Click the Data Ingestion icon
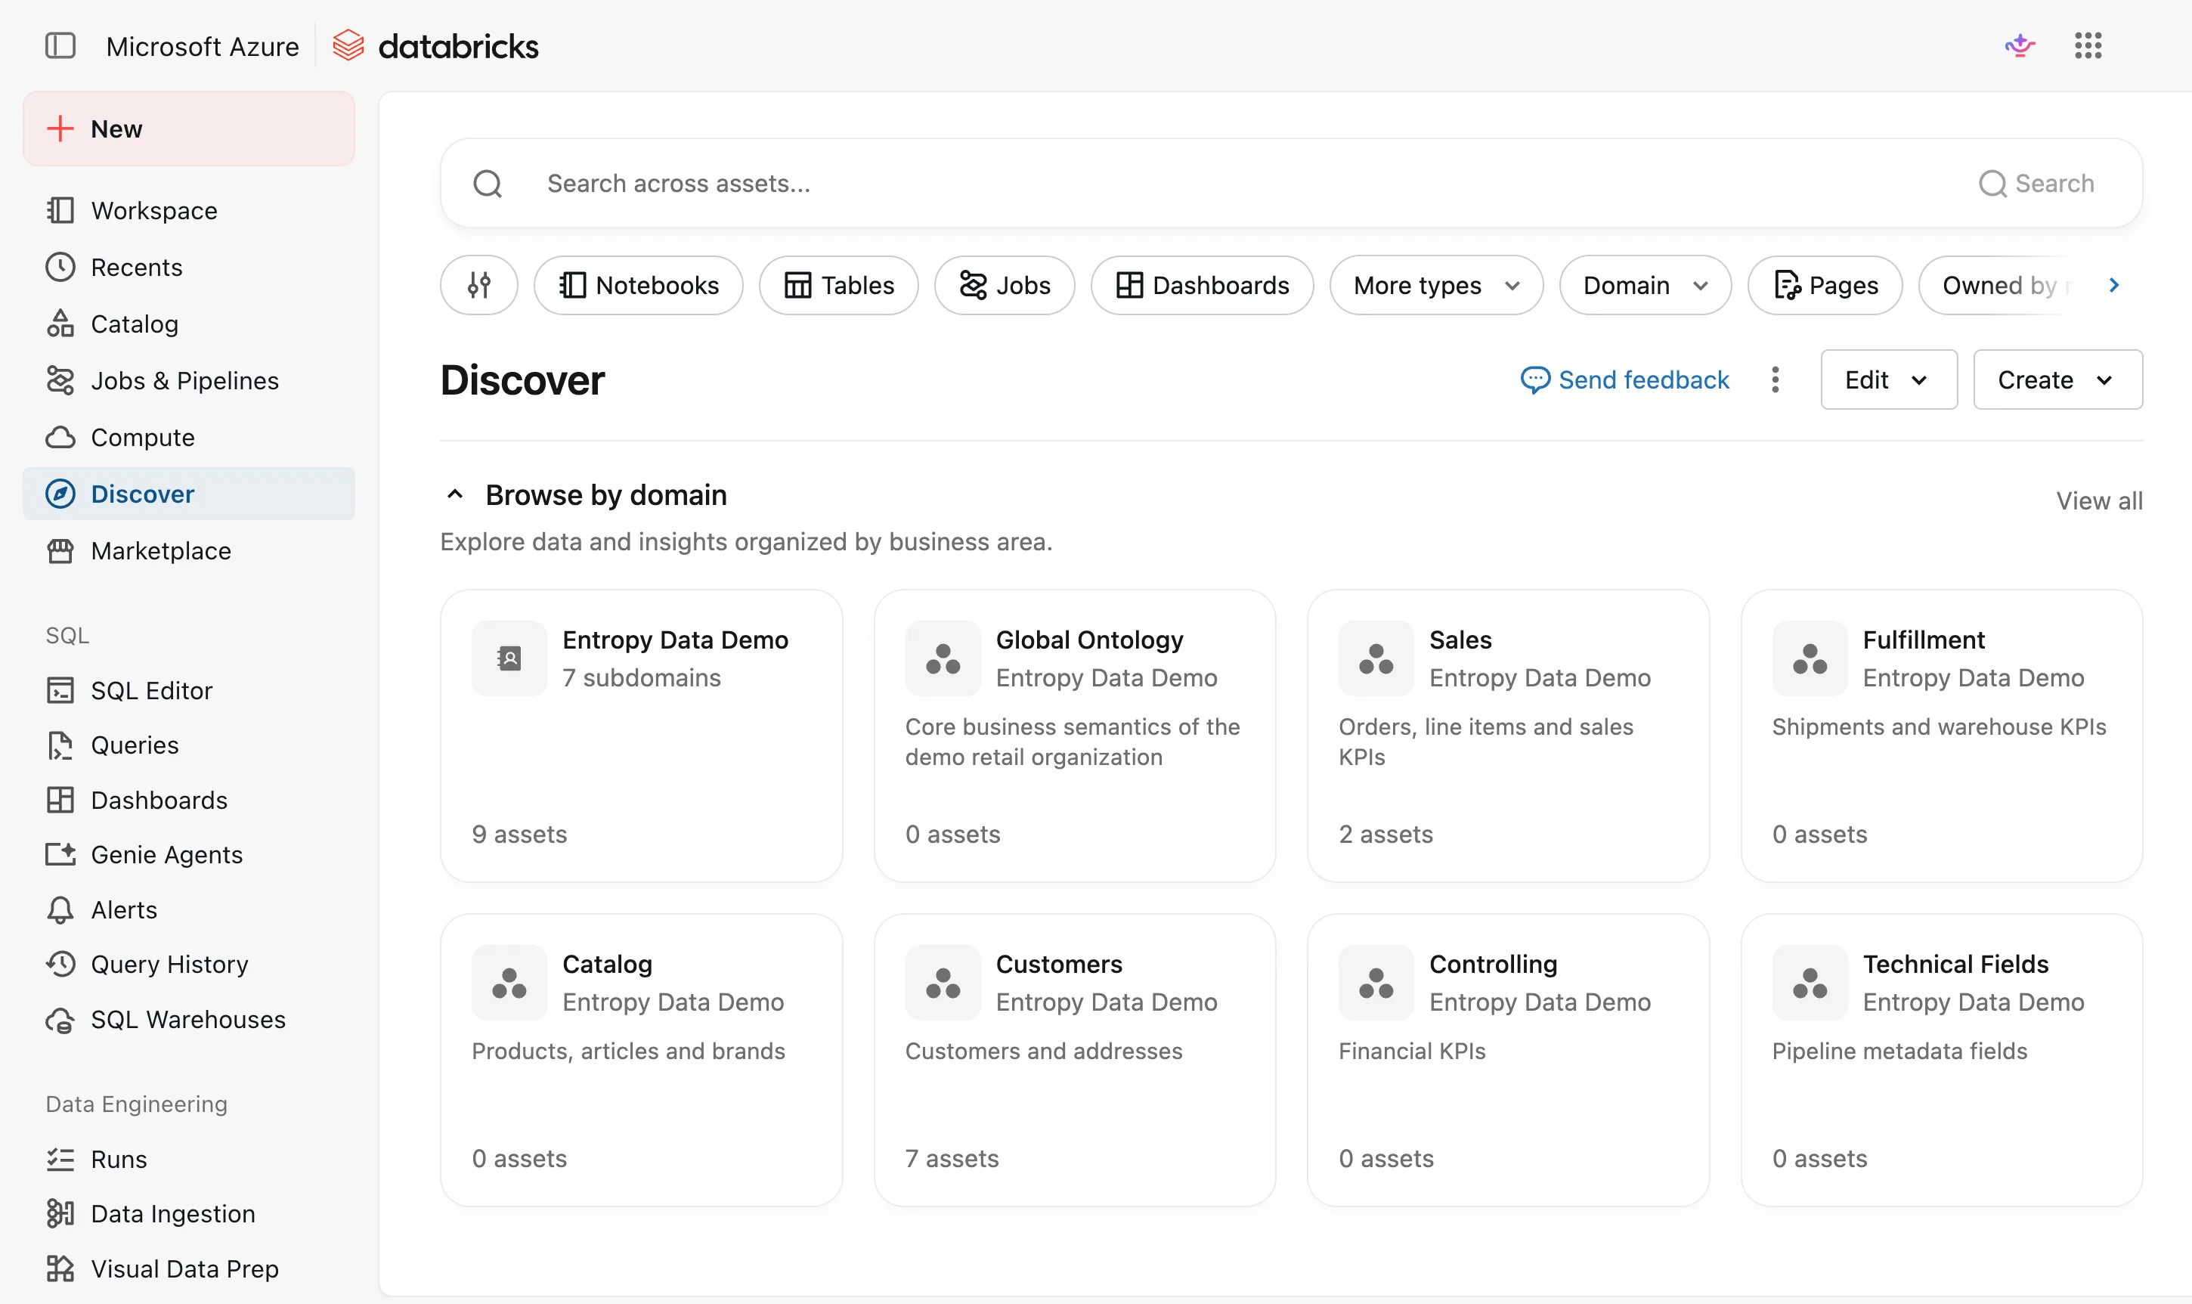 click(60, 1213)
